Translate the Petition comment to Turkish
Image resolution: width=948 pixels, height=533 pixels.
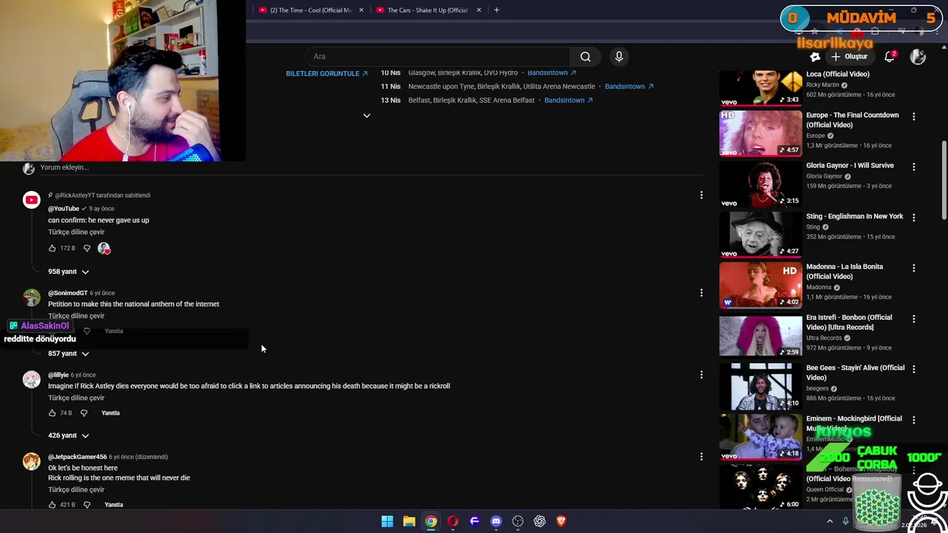[x=76, y=316]
